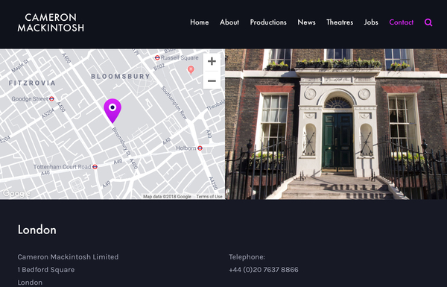Open the Jobs page

click(371, 22)
